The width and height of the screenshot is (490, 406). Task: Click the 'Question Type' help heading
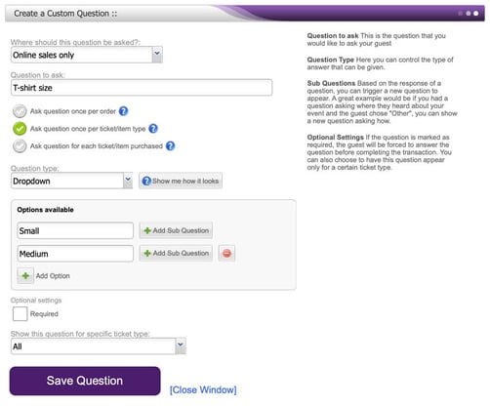pyautogui.click(x=331, y=60)
